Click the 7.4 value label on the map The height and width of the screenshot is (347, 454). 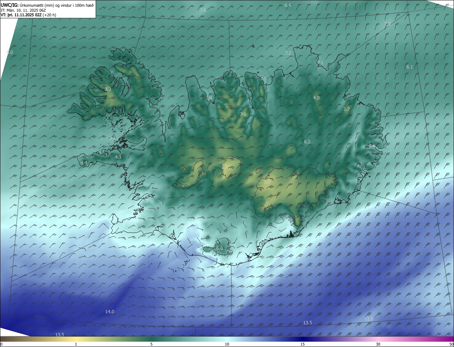pos(209,98)
